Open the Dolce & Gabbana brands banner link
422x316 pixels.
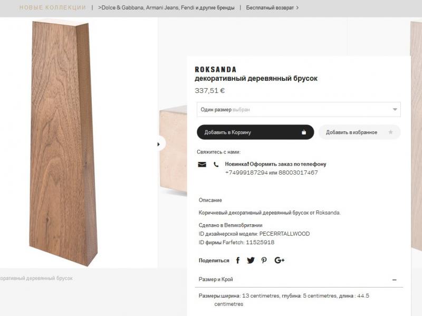pyautogui.click(x=166, y=8)
